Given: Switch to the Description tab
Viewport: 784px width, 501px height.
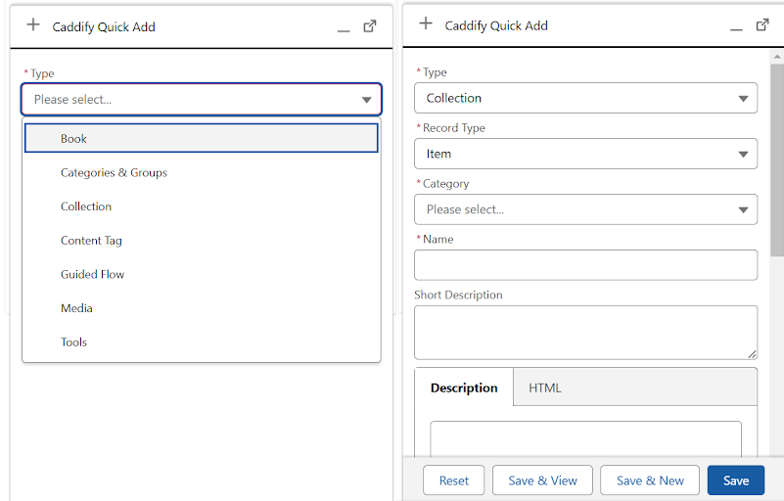Looking at the screenshot, I should 464,387.
